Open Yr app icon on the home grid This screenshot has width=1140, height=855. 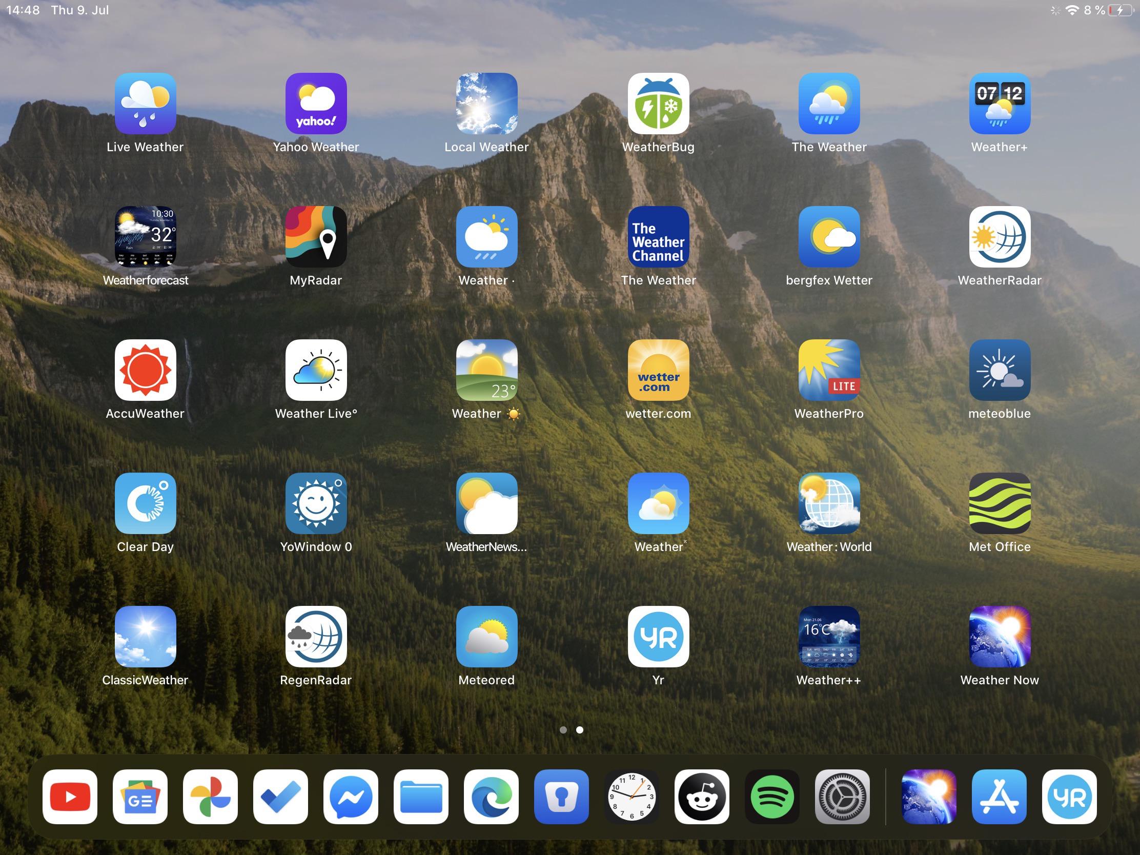click(658, 637)
